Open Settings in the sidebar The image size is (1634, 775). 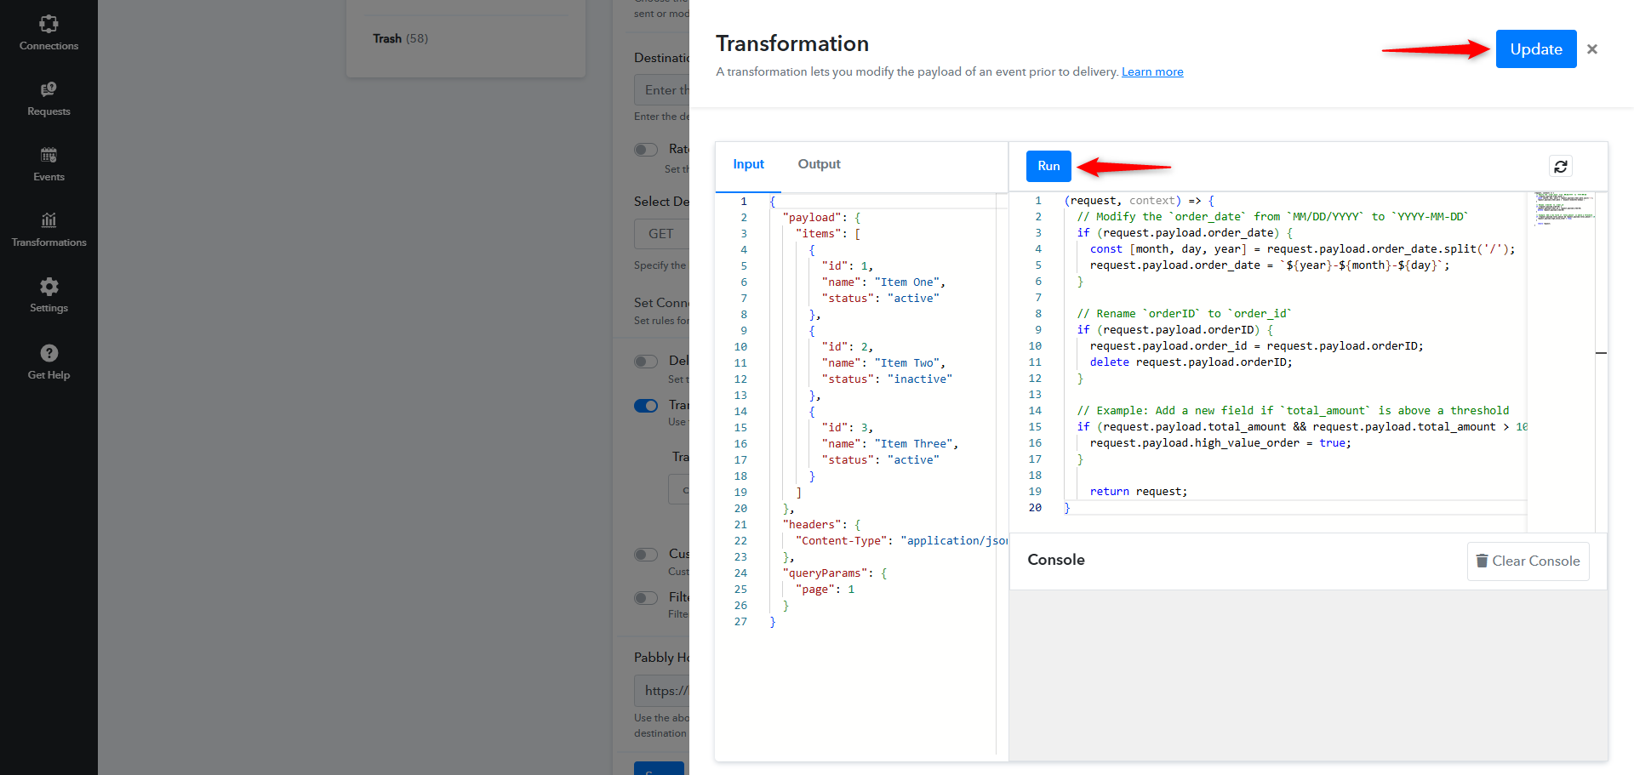(x=49, y=295)
